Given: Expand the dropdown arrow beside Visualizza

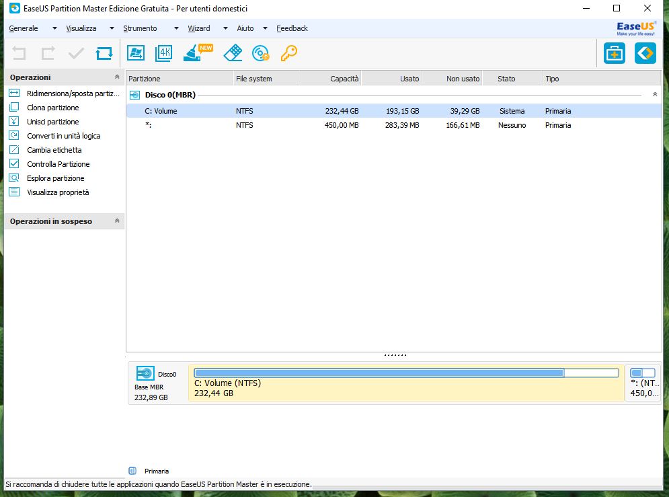Looking at the screenshot, I should (x=112, y=29).
